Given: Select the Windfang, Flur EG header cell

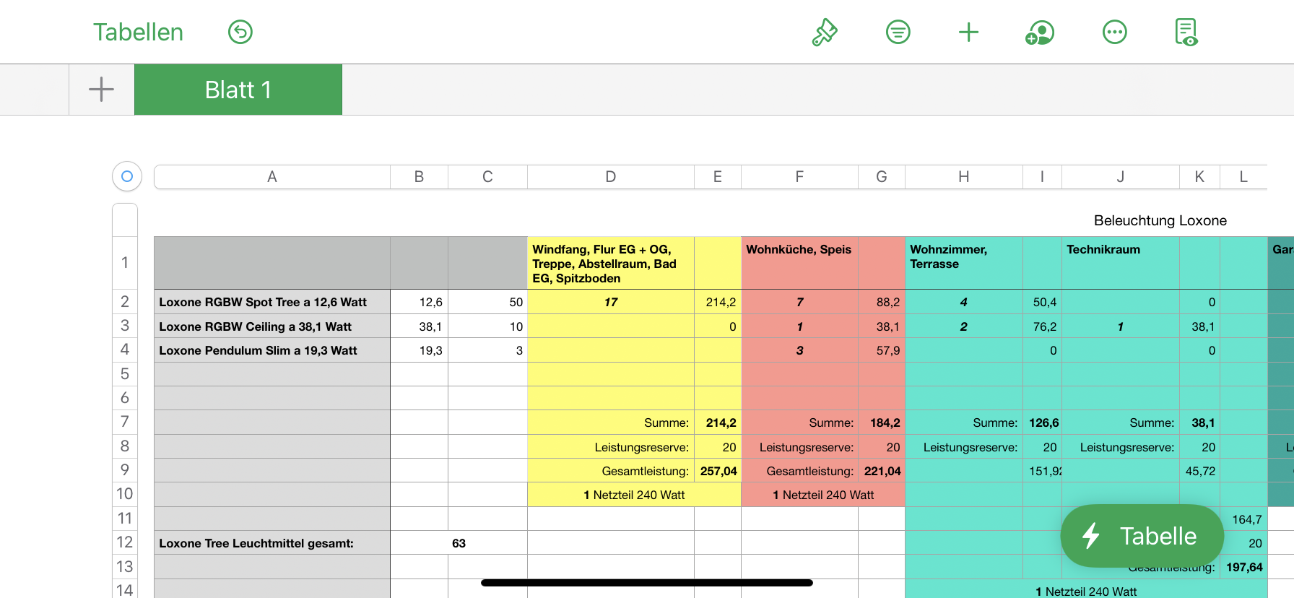Looking at the screenshot, I should pyautogui.click(x=611, y=264).
